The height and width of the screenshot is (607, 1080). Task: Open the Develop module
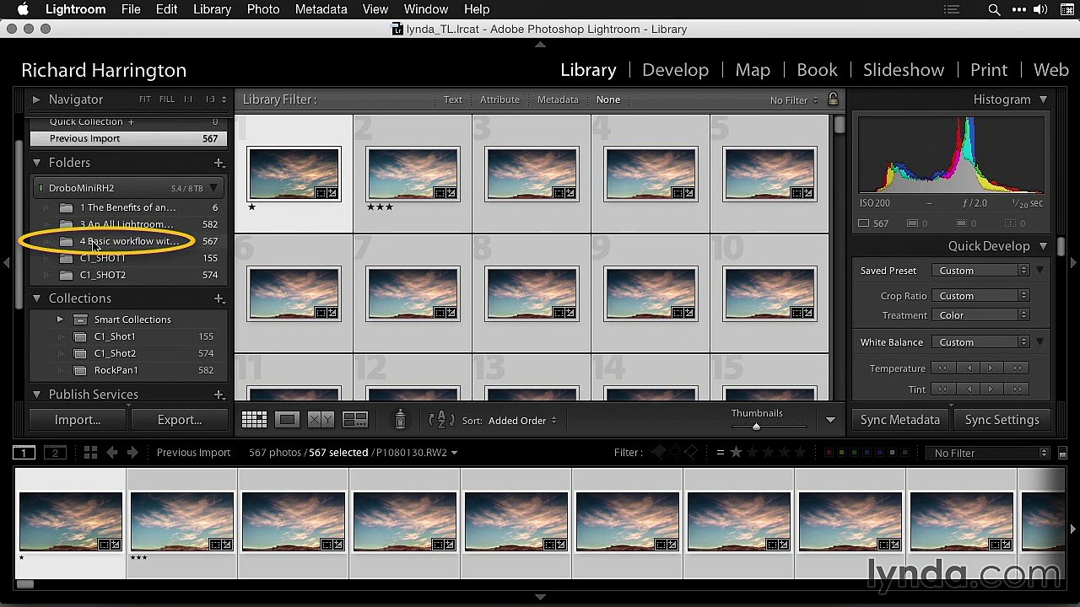675,70
